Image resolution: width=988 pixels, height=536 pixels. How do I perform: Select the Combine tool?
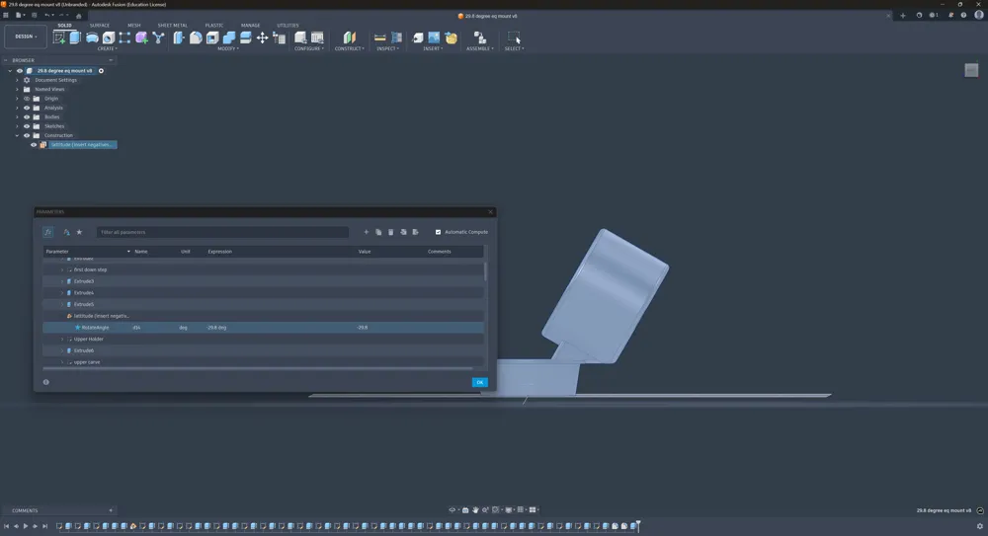click(229, 38)
